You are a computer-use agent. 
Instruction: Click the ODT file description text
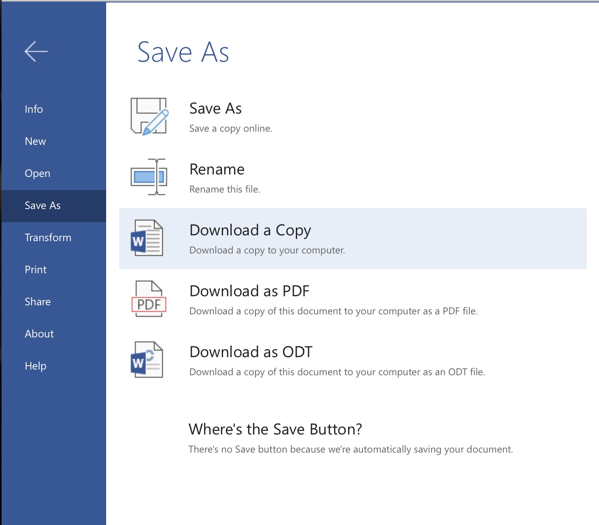(337, 372)
